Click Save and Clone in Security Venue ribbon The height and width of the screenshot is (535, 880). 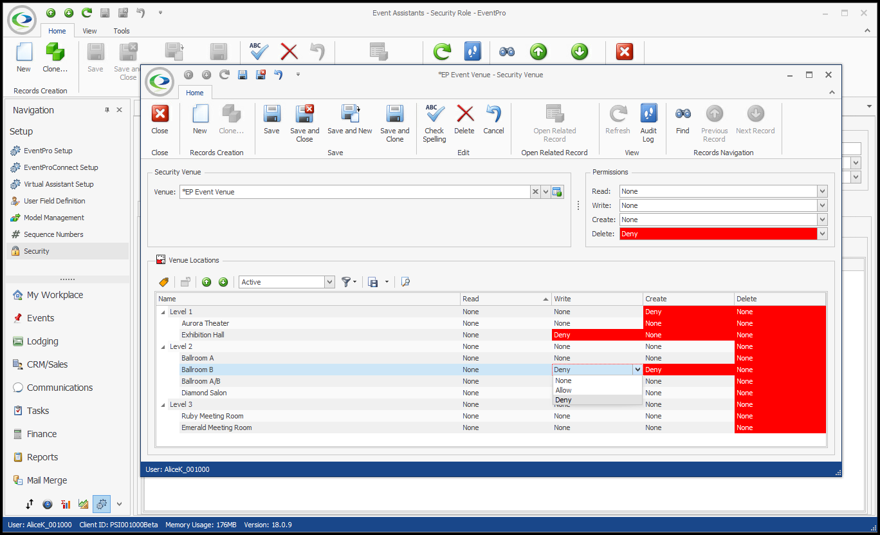tap(394, 124)
